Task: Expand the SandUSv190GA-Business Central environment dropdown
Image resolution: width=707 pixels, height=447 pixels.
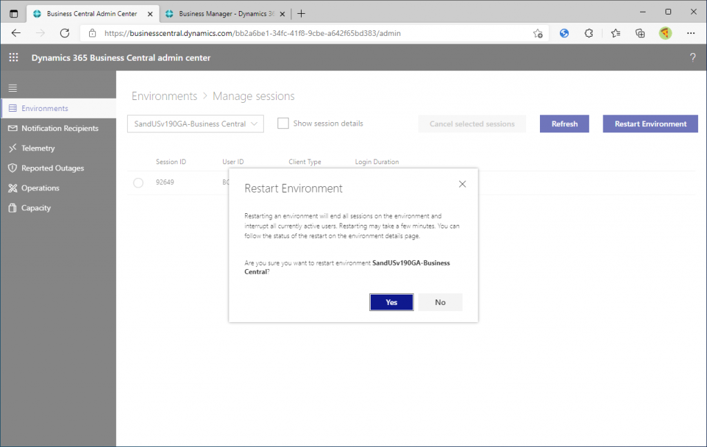Action: tap(195, 123)
